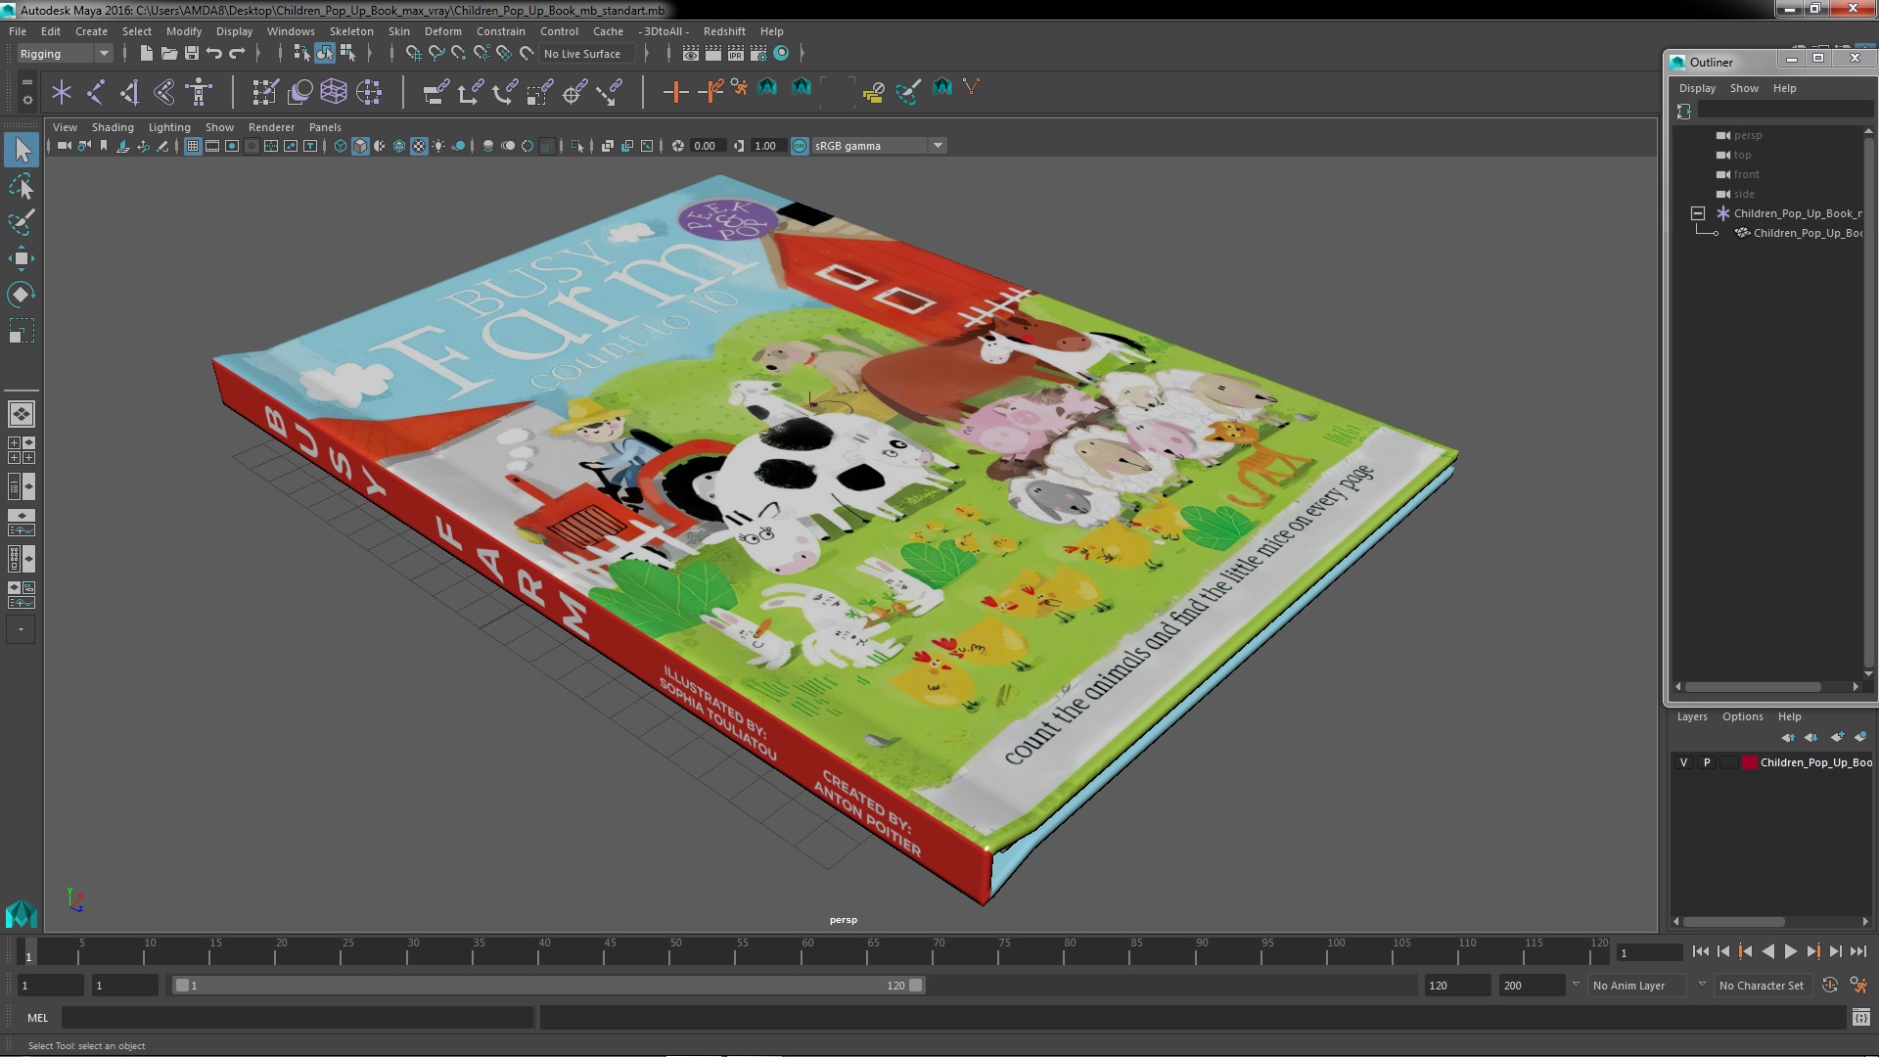Play the animation forwards
The image size is (1879, 1057).
(1791, 951)
